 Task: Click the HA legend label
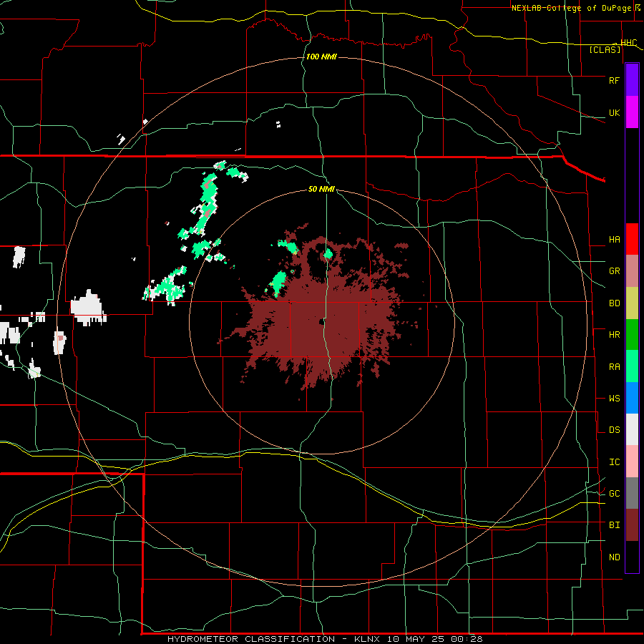coord(614,240)
